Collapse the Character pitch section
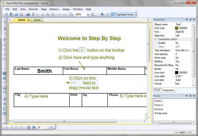Screen dimensions: 198x136 155,39
